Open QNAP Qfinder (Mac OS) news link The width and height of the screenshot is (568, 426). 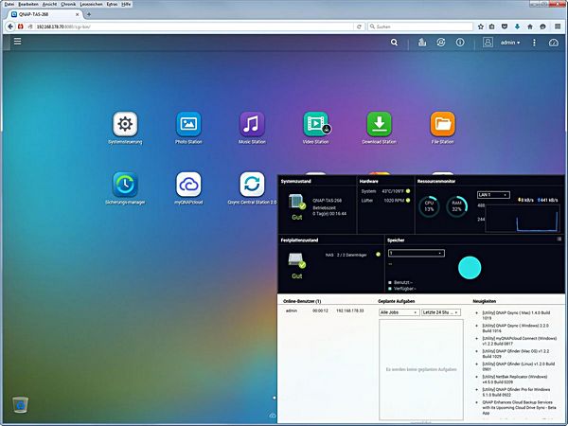click(516, 353)
